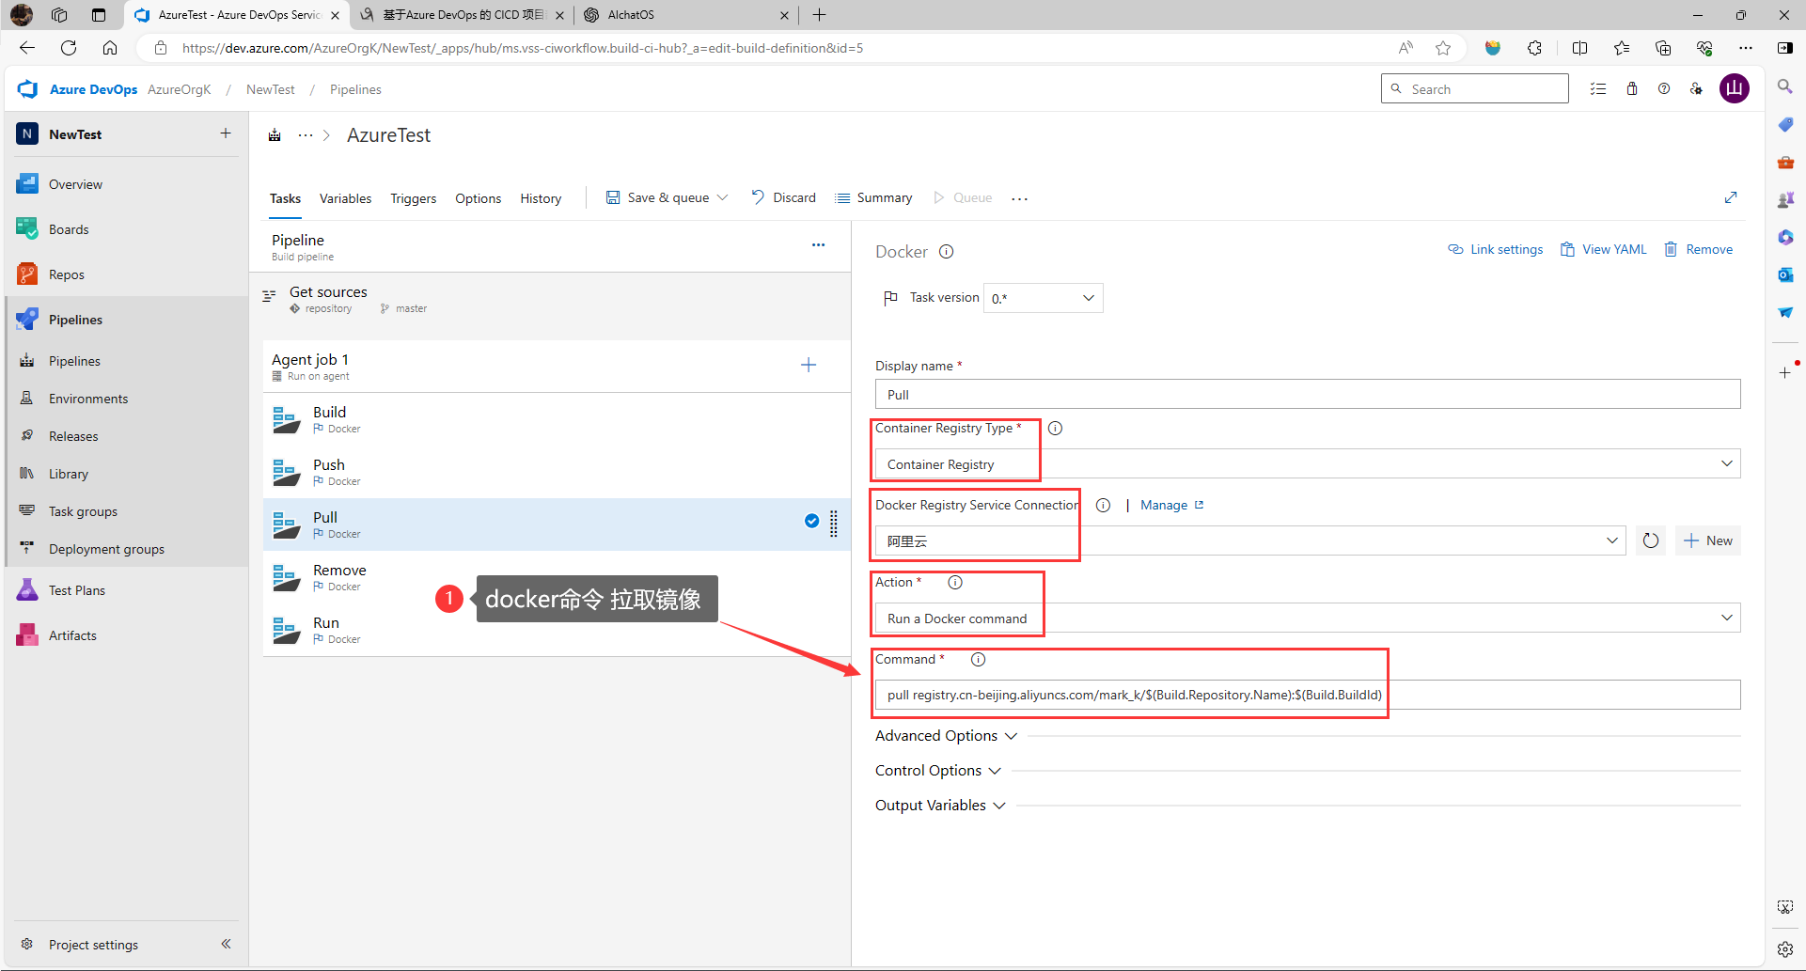Open Repos from the sidebar
This screenshot has height=971, width=1806.
pyautogui.click(x=67, y=274)
